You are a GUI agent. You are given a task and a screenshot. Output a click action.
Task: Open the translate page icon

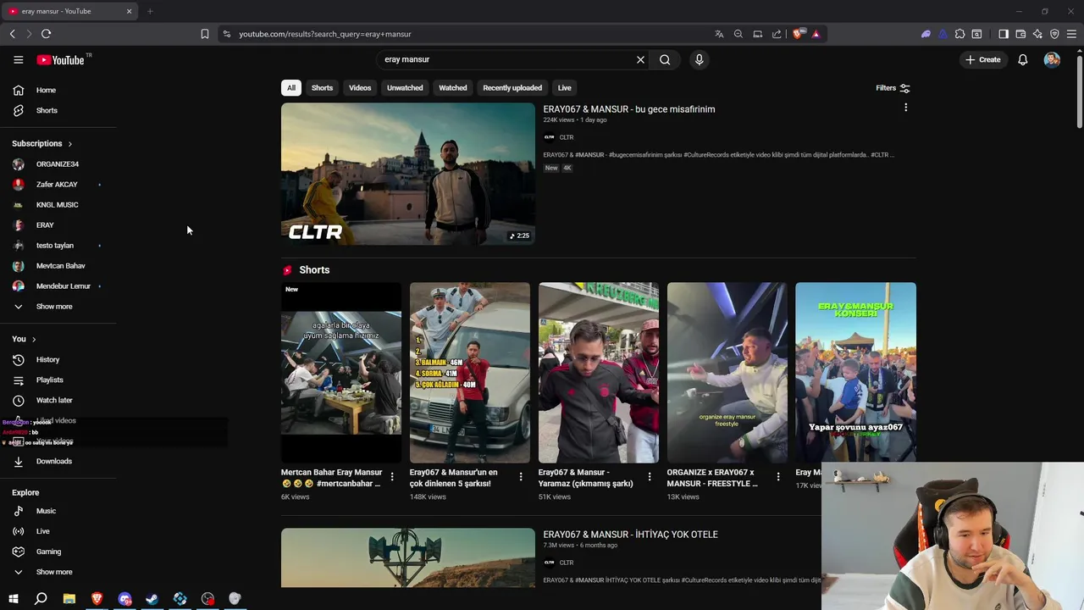(719, 34)
